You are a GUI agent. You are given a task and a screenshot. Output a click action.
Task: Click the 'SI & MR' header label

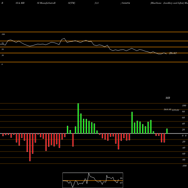[20, 3]
